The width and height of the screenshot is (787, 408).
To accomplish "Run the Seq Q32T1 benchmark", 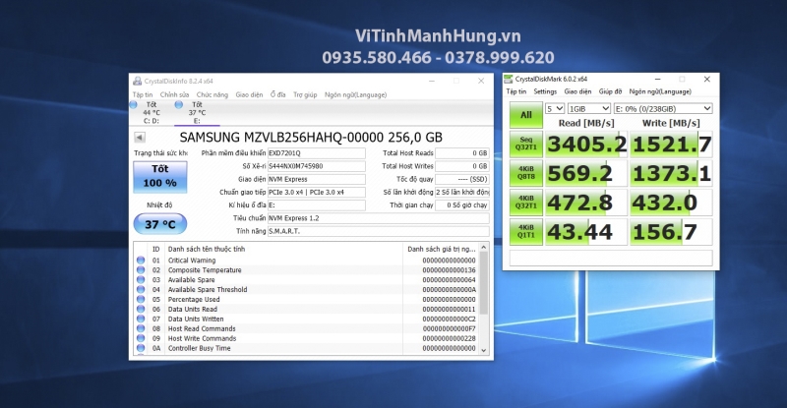I will (526, 145).
